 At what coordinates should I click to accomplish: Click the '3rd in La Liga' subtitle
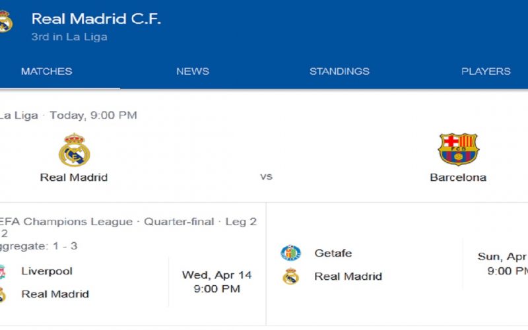click(69, 37)
